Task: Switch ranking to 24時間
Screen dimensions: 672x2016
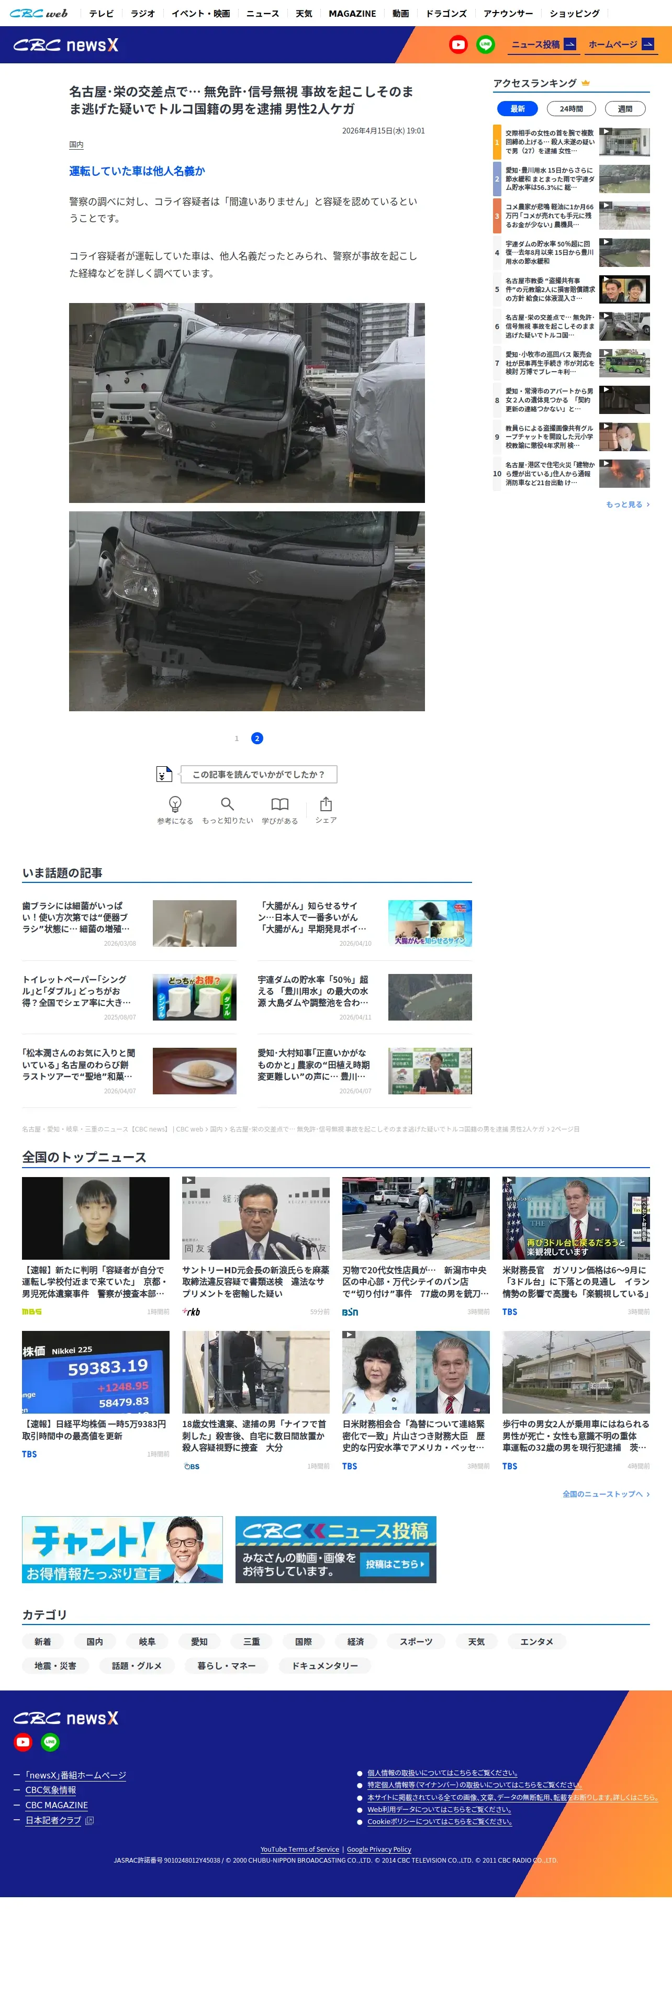Action: pos(571,109)
